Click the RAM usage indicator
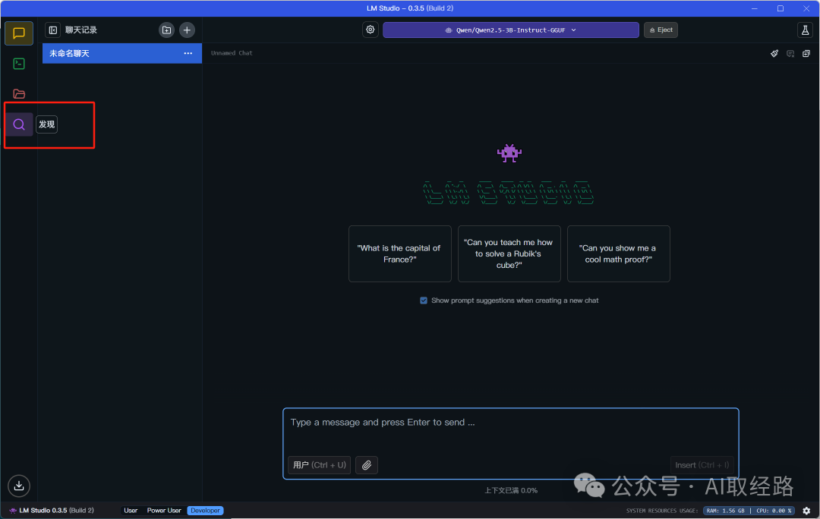This screenshot has width=820, height=519. (726, 511)
